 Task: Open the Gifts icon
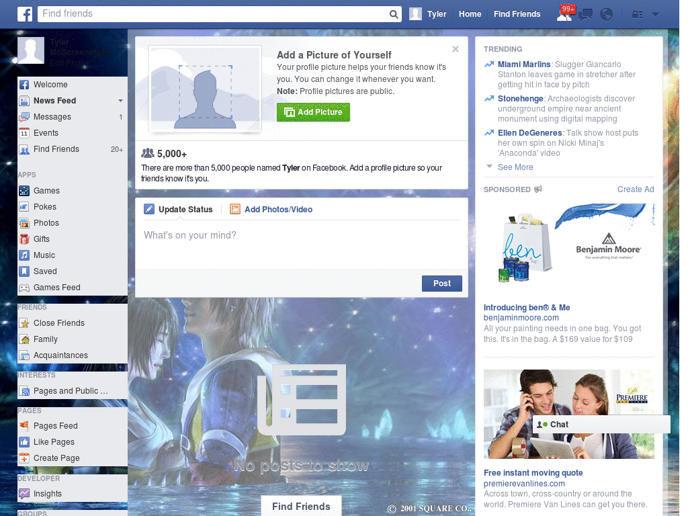pyautogui.click(x=24, y=239)
